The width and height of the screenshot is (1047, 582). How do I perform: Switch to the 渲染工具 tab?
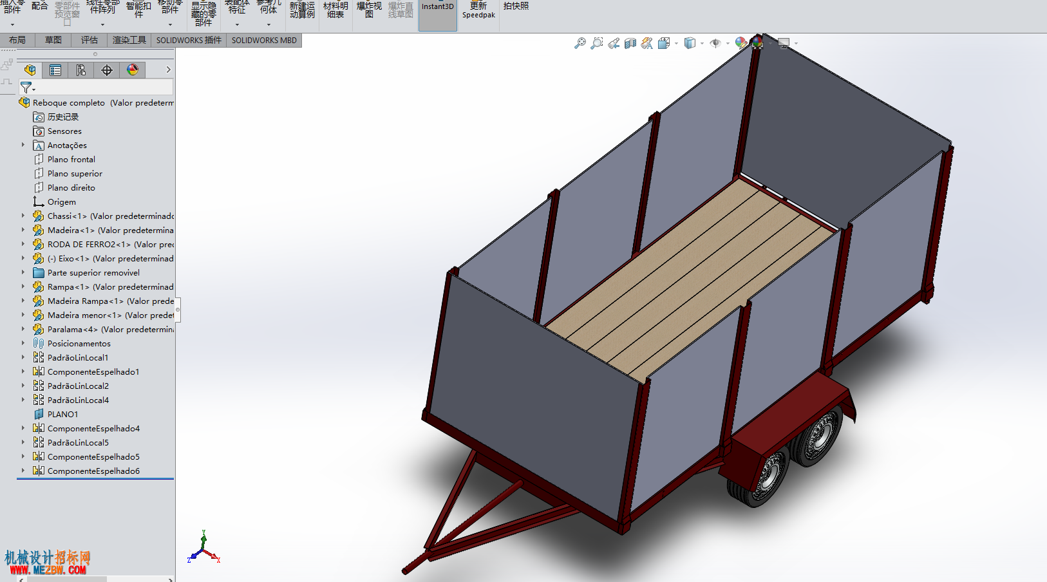point(129,40)
